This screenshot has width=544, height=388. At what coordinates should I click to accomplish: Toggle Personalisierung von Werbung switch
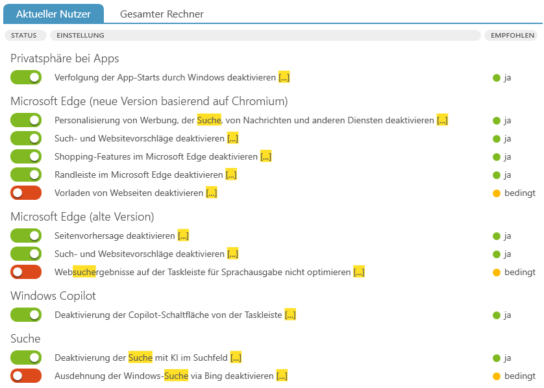point(26,120)
